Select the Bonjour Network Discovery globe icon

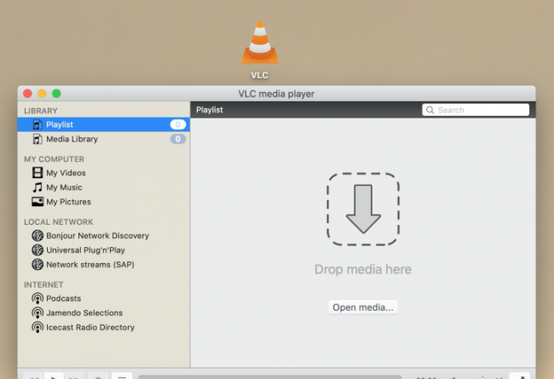pyautogui.click(x=38, y=235)
